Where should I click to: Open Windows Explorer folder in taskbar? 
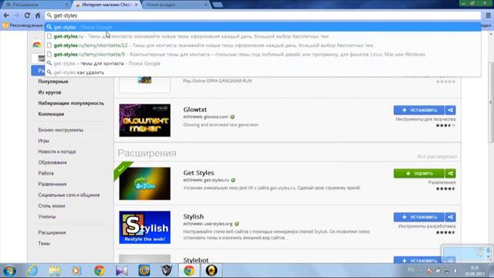point(55,271)
